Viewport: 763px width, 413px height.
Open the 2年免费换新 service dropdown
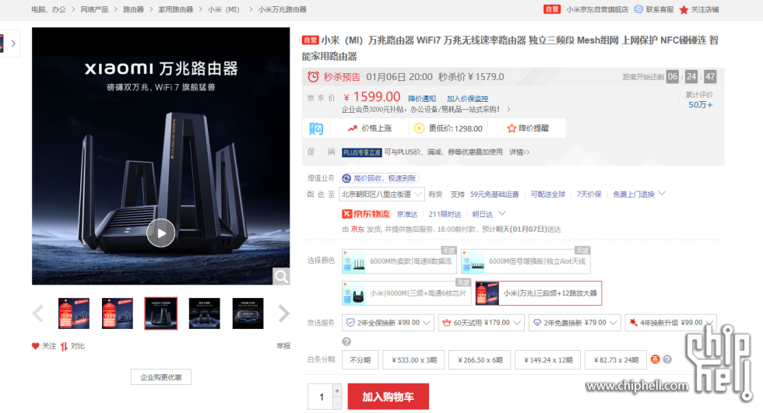pos(575,323)
